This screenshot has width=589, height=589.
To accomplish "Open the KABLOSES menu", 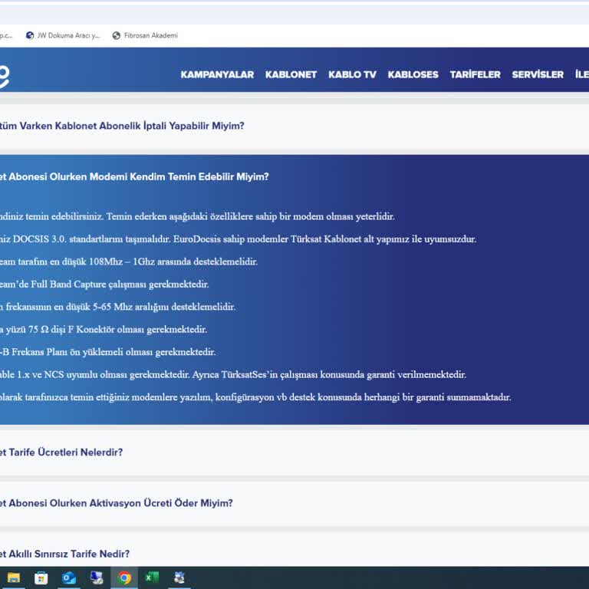I will [x=413, y=74].
